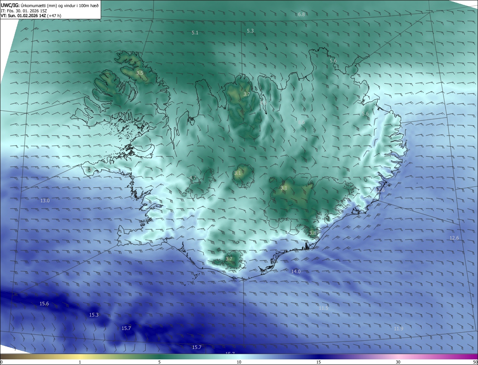Click the map value label "6.8"
Viewport: 478px width, 365px height.
coord(301,14)
